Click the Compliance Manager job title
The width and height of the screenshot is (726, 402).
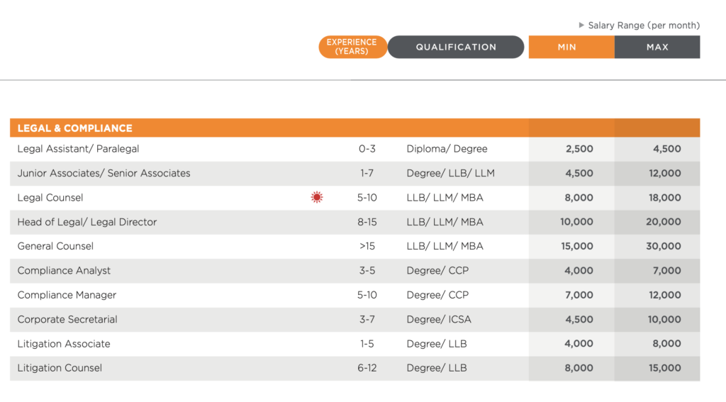pos(67,295)
